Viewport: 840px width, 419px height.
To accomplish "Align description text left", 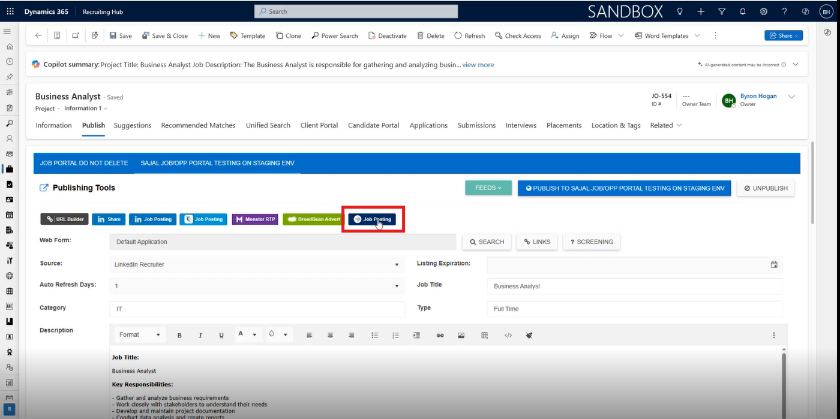I will pos(309,335).
